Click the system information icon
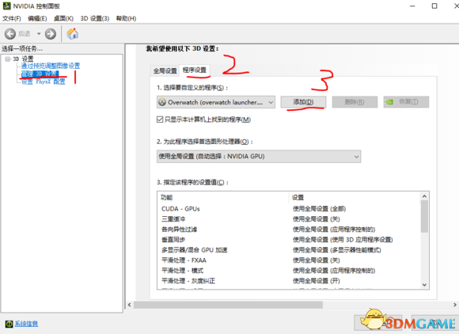This screenshot has width=459, height=334. [9, 324]
